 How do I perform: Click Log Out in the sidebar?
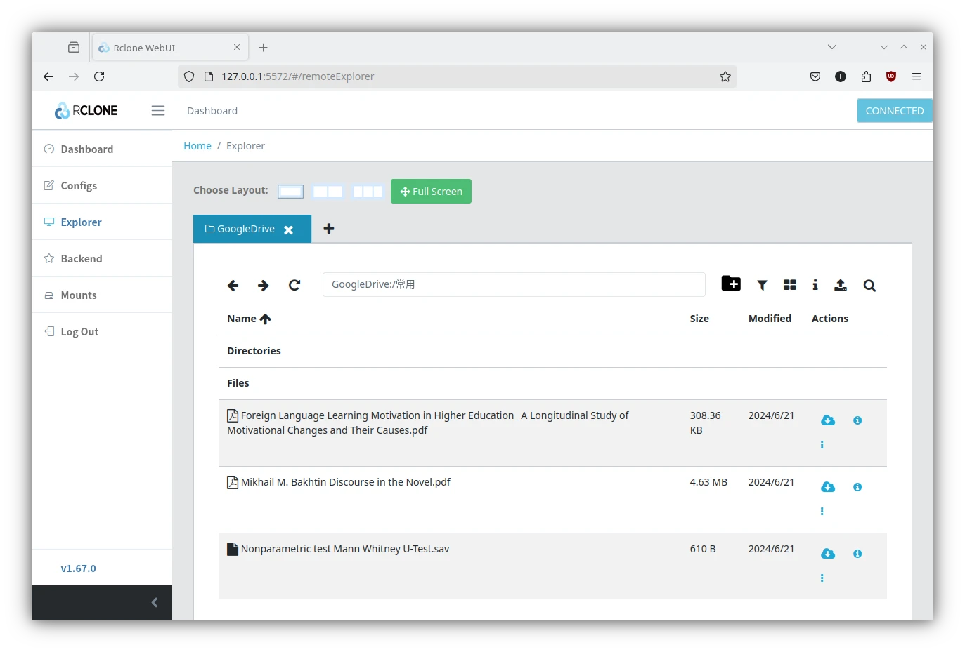[102, 331]
